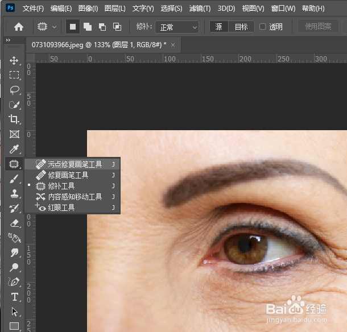Select the Pen tool
Viewport: 347px width, 332px height.
pyautogui.click(x=14, y=282)
